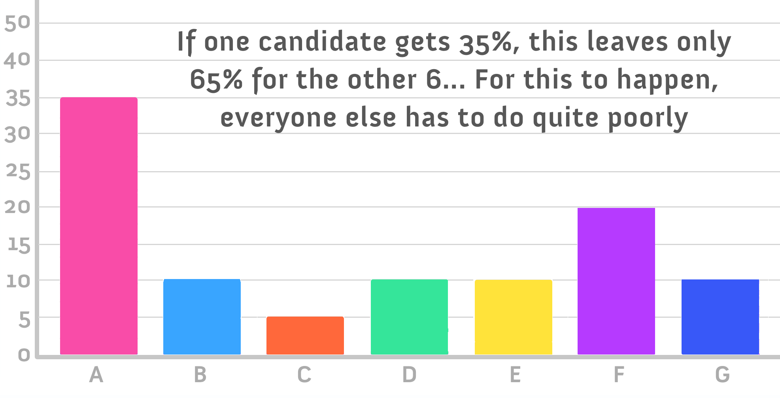Click the y-axis value 35
Image resolution: width=780 pixels, height=398 pixels.
click(18, 99)
